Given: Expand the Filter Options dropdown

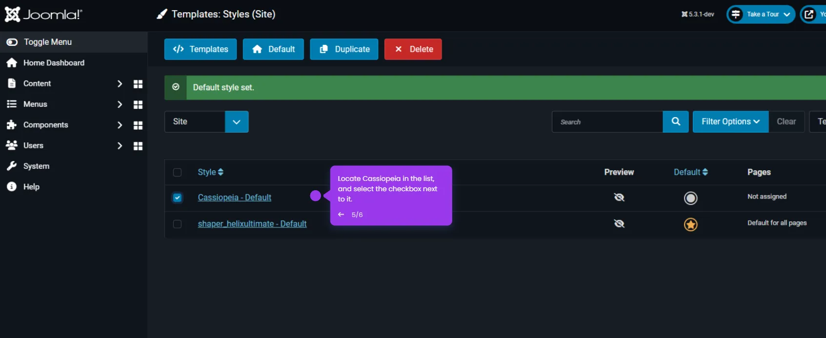Looking at the screenshot, I should (730, 122).
